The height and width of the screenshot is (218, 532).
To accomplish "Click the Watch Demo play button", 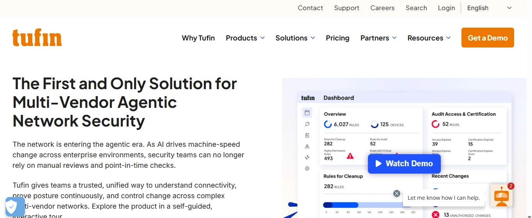I will click(x=404, y=163).
